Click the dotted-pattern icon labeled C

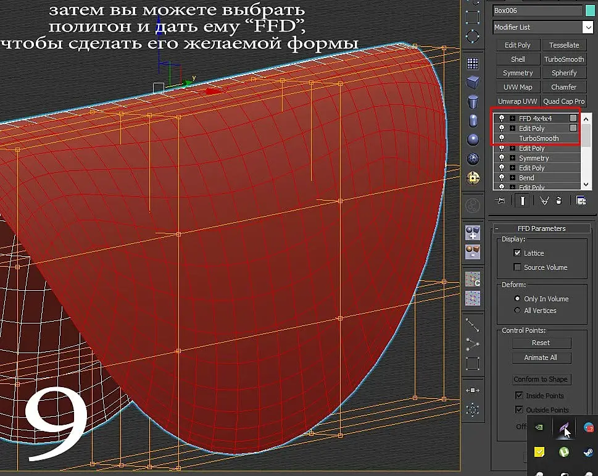[x=473, y=279]
